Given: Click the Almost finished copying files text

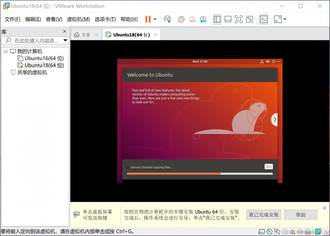Looking at the screenshot, I should pos(152,167).
